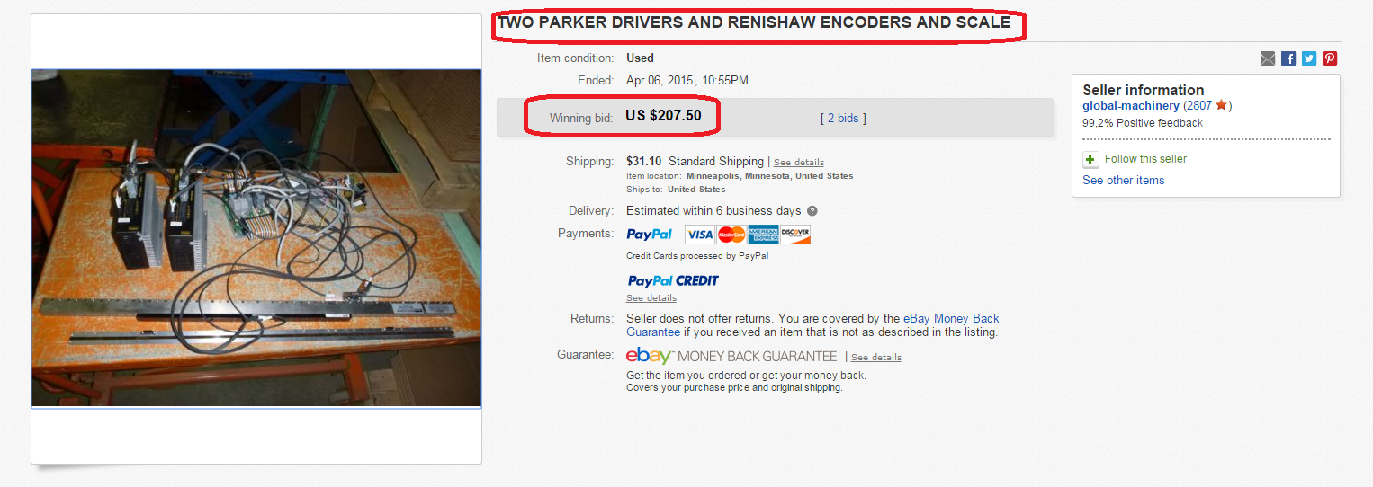This screenshot has height=487, width=1373.
Task: Share listing on Facebook
Action: tap(1288, 58)
